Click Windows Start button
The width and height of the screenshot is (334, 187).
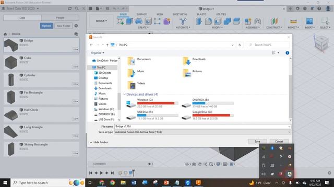pos(5,182)
